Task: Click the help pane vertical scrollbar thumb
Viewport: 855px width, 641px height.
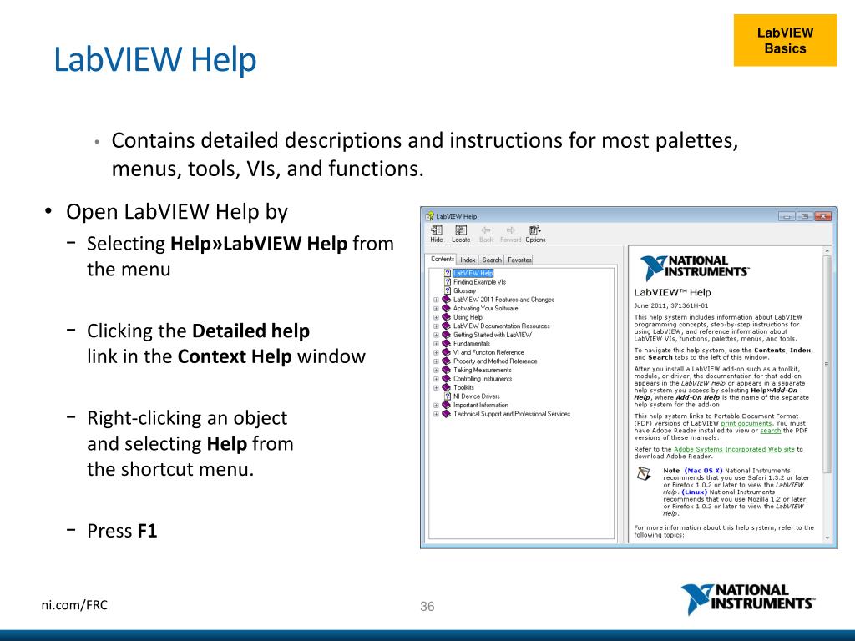Action: (x=827, y=364)
